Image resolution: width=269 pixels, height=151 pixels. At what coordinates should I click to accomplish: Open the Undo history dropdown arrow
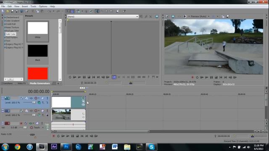pyautogui.click(x=53, y=11)
